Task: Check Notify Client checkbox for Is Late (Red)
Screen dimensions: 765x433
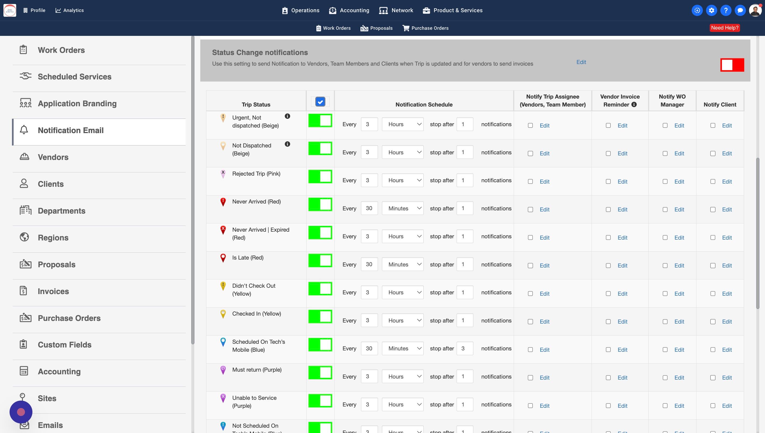Action: (x=713, y=266)
